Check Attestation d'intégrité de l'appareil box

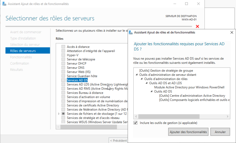(63, 51)
